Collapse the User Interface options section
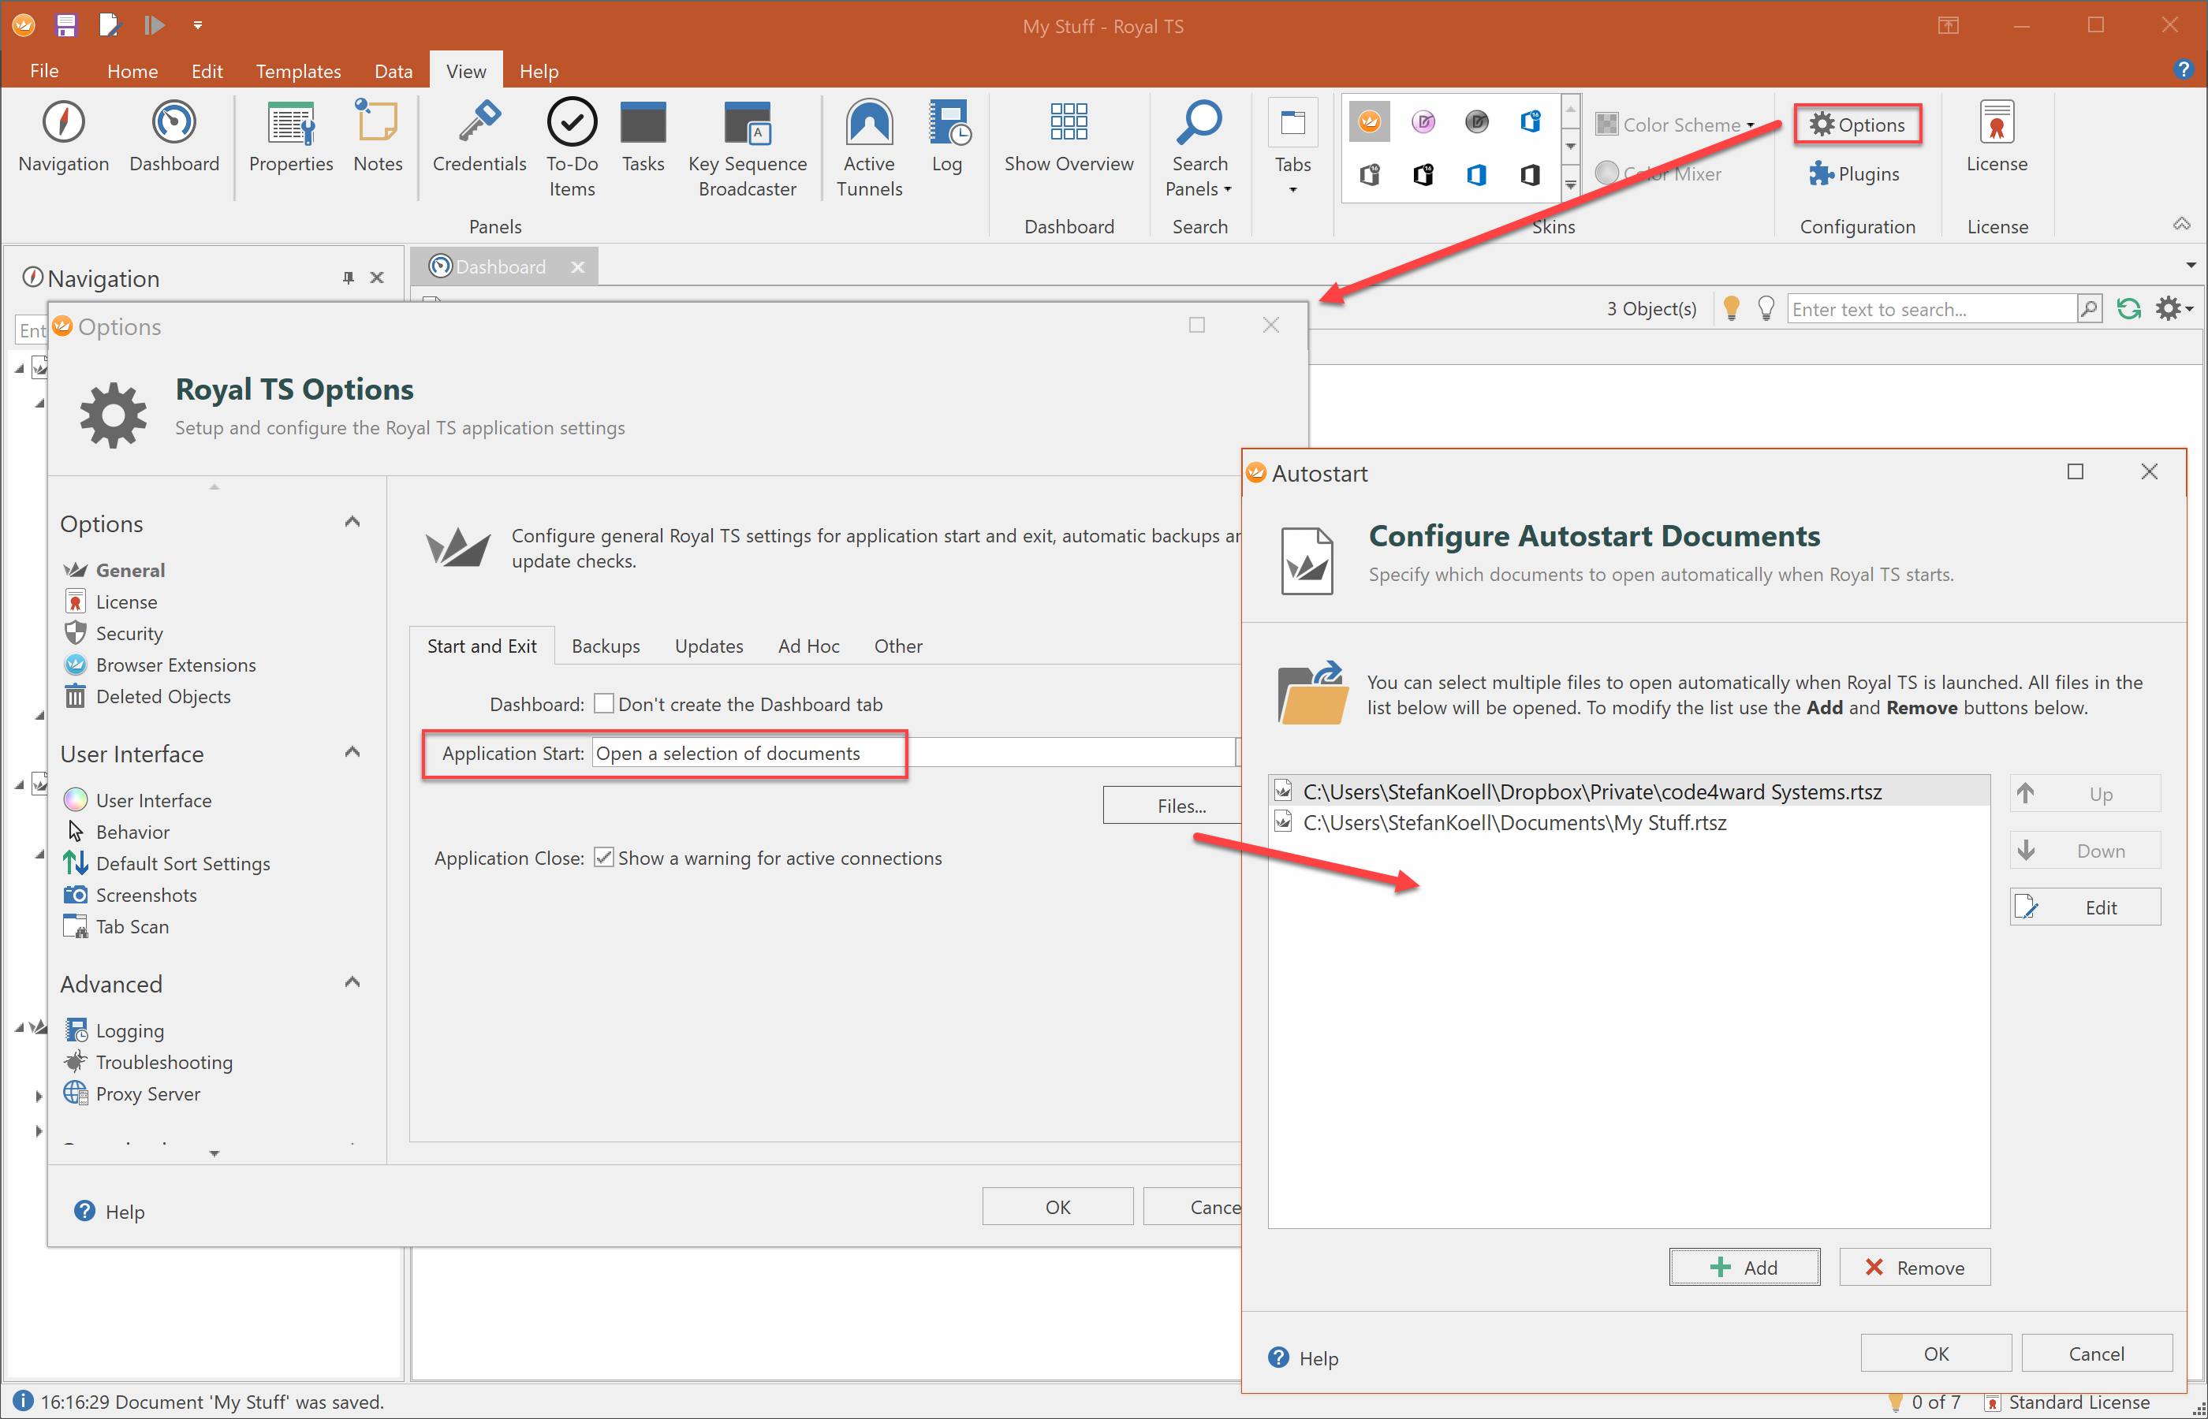The height and width of the screenshot is (1419, 2208). pyautogui.click(x=352, y=753)
